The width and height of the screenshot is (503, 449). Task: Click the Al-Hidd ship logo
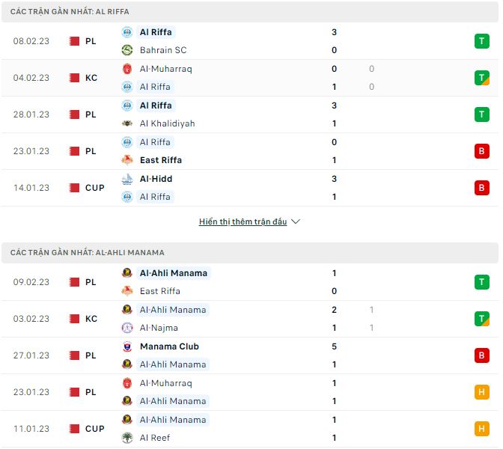coord(126,179)
